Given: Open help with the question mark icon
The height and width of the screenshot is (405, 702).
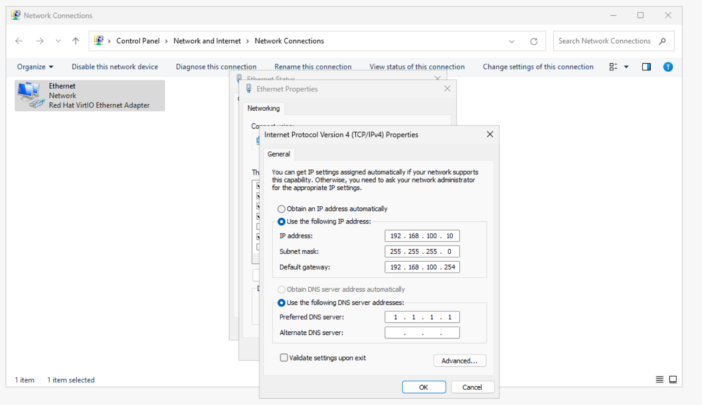Looking at the screenshot, I should pyautogui.click(x=668, y=67).
